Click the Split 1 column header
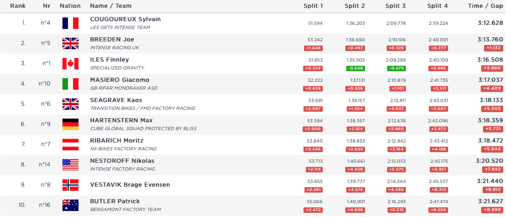The width and height of the screenshot is (506, 217). (313, 6)
